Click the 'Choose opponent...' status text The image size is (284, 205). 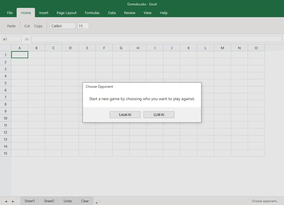(x=265, y=201)
